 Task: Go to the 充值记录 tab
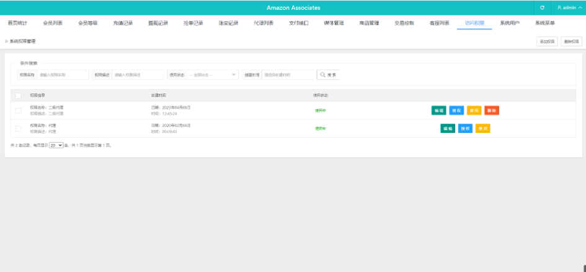coord(123,23)
